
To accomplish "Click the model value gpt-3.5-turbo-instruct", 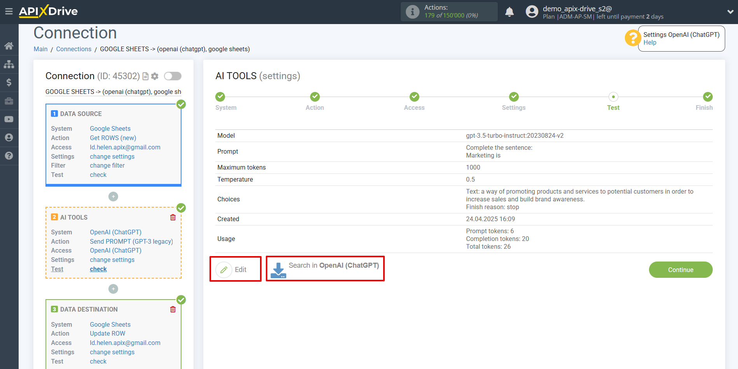I will [x=515, y=135].
